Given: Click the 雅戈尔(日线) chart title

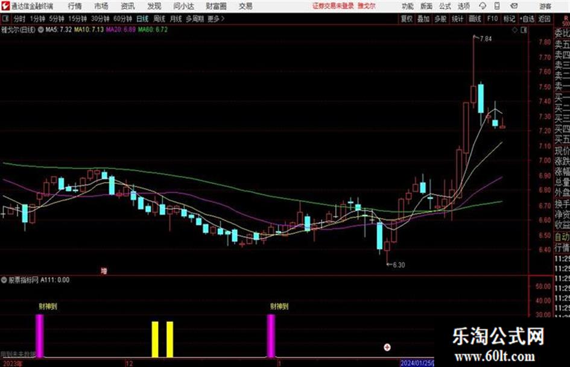Looking at the screenshot, I should coord(19,30).
